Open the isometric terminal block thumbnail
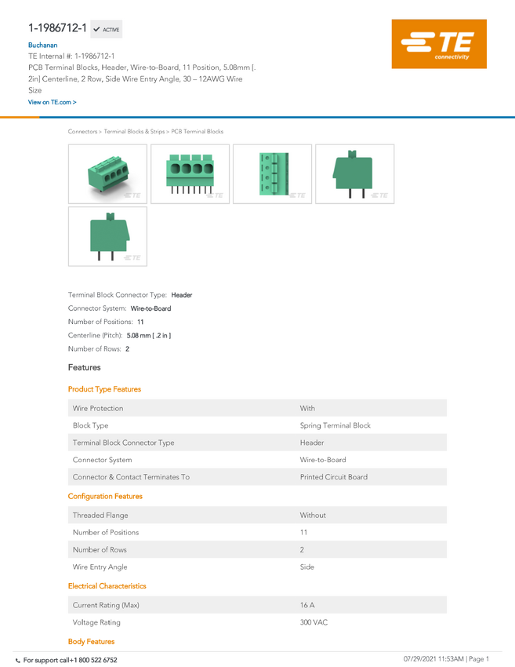 (x=107, y=174)
